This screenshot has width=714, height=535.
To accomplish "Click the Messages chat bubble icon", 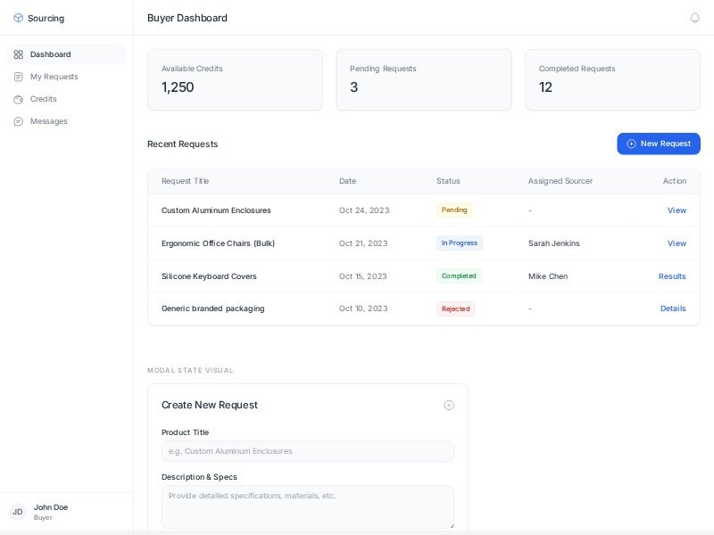I will pyautogui.click(x=18, y=121).
